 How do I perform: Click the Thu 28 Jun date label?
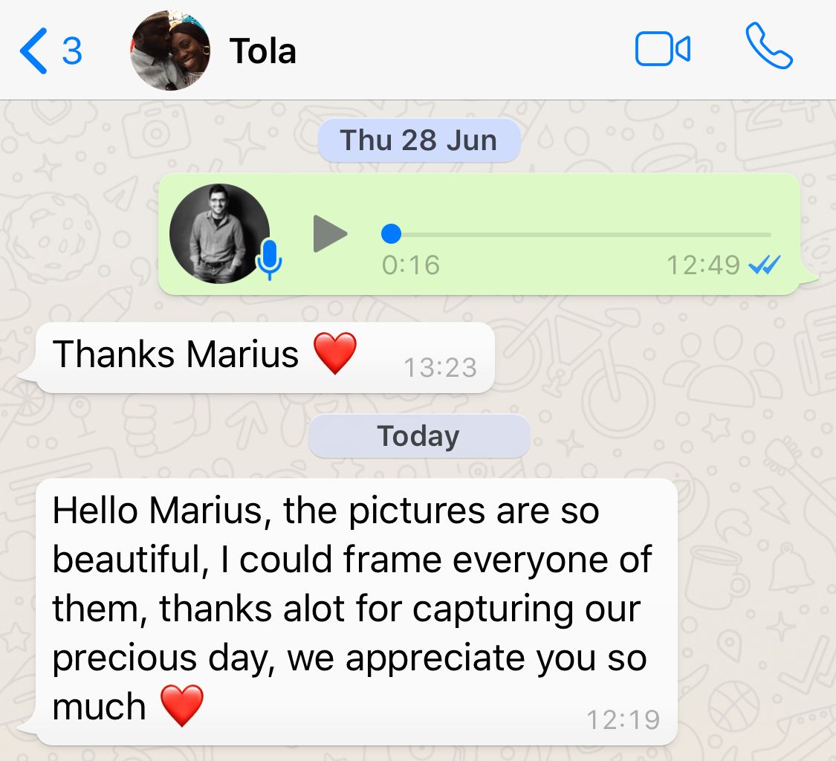click(418, 140)
